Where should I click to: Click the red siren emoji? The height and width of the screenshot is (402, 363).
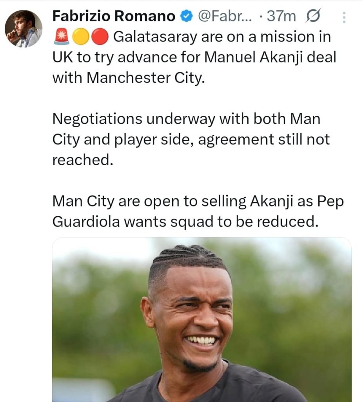click(x=62, y=37)
